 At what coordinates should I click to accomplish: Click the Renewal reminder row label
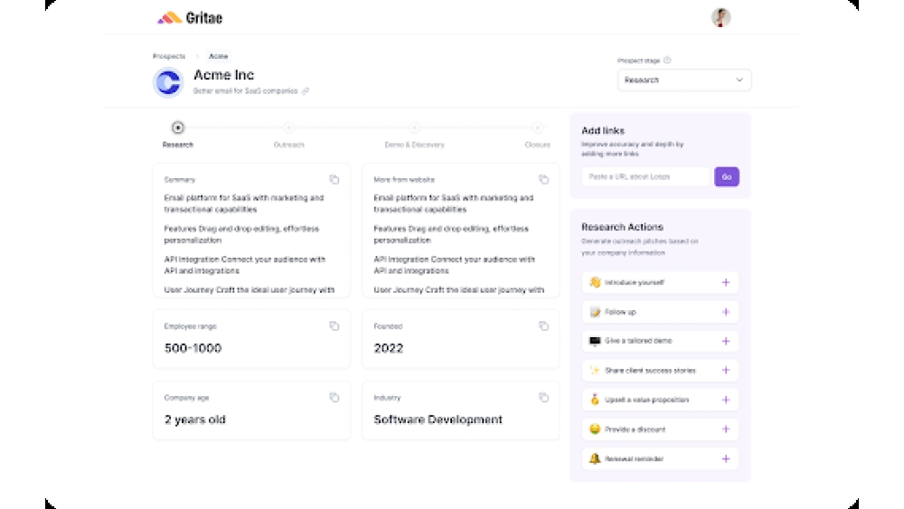635,459
